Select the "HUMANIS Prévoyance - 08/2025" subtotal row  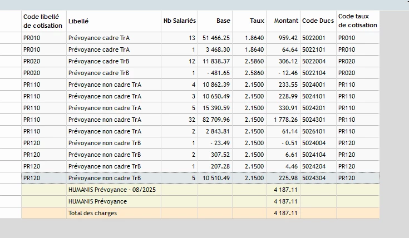pos(200,190)
